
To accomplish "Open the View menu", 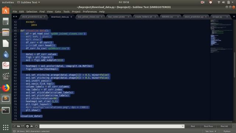I will pyautogui.click(x=50, y=11).
